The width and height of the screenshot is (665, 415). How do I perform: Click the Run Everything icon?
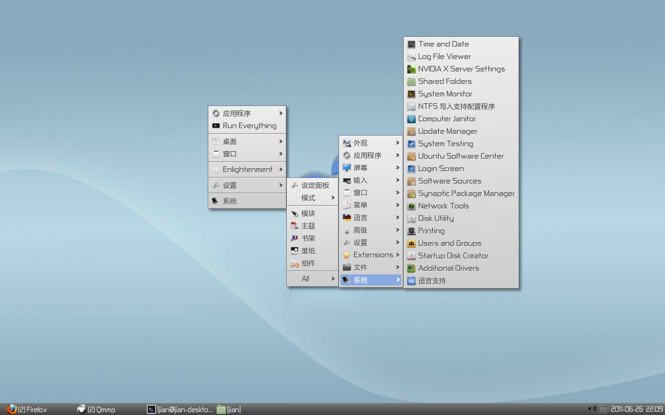pyautogui.click(x=216, y=125)
